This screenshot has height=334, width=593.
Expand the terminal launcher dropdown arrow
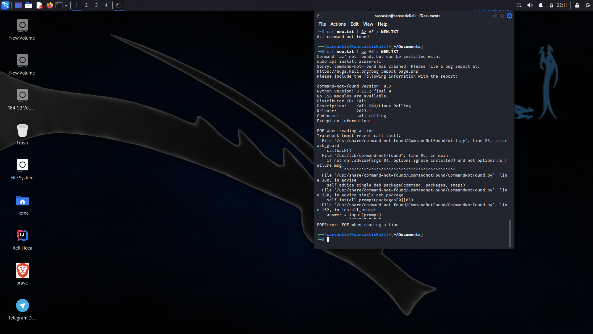click(66, 5)
